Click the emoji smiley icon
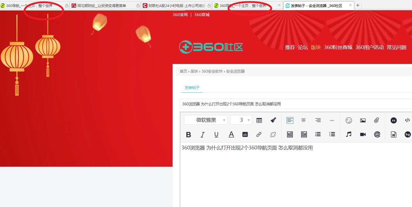 (x=349, y=120)
